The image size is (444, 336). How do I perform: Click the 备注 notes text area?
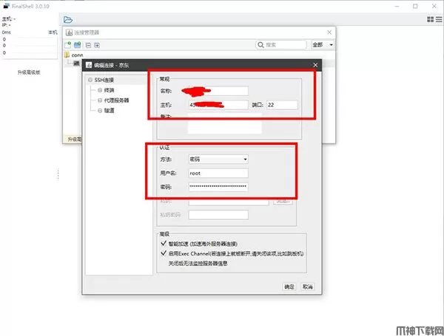point(224,123)
